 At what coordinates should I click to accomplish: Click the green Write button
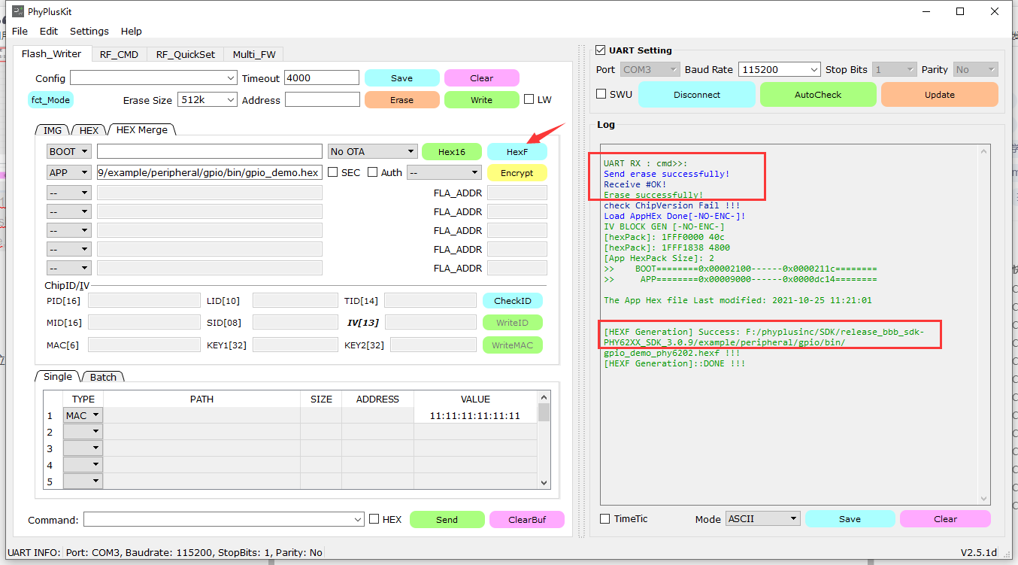482,100
